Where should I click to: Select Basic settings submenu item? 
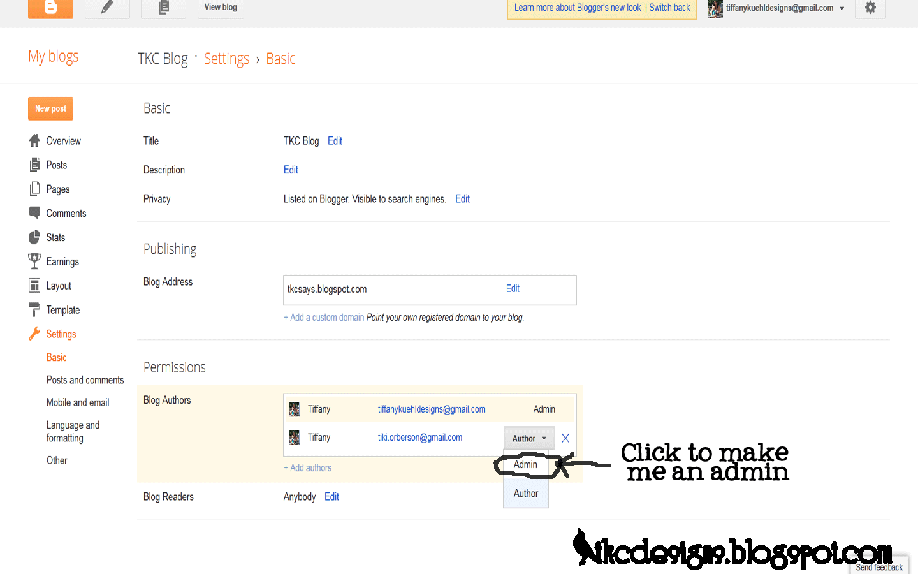pos(56,358)
